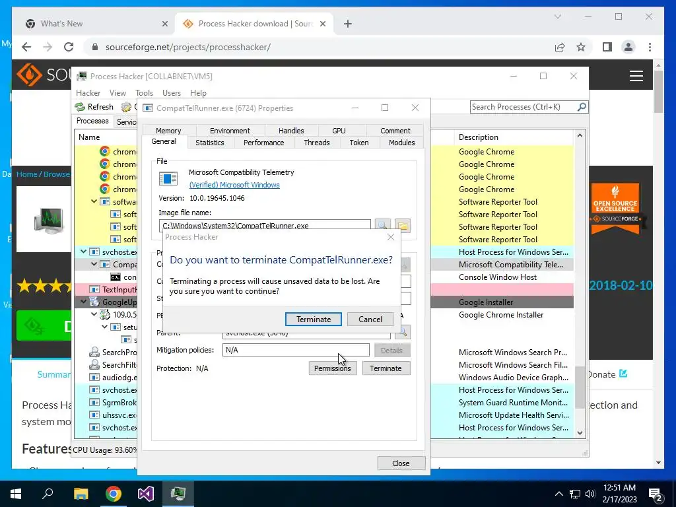Open the Hacker menu

click(x=88, y=92)
